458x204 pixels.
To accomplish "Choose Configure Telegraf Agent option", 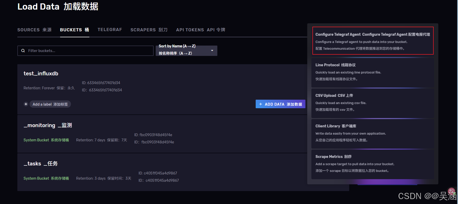I will click(373, 41).
